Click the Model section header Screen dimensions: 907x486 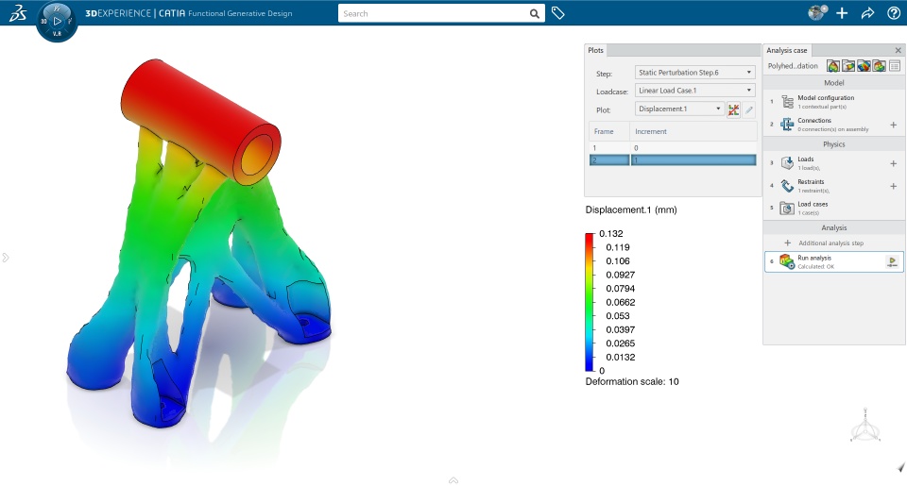click(x=833, y=83)
